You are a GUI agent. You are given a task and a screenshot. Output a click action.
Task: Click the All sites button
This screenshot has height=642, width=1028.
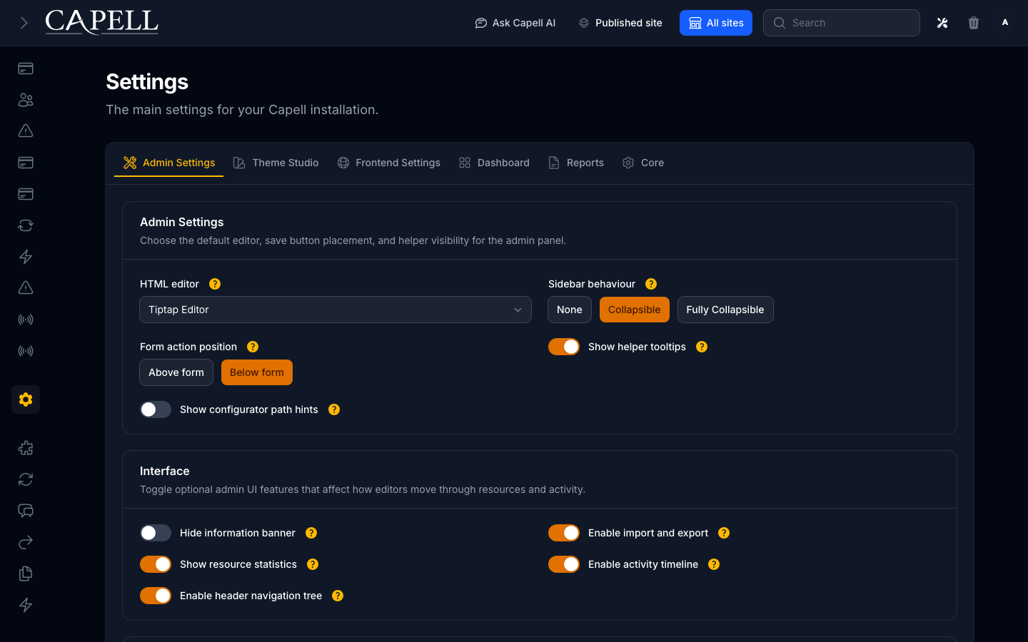point(716,23)
